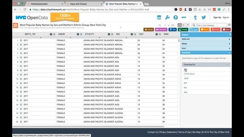Share dataset by the email envelope icon
The height and width of the screenshot is (137, 244).
pyautogui.click(x=173, y=25)
